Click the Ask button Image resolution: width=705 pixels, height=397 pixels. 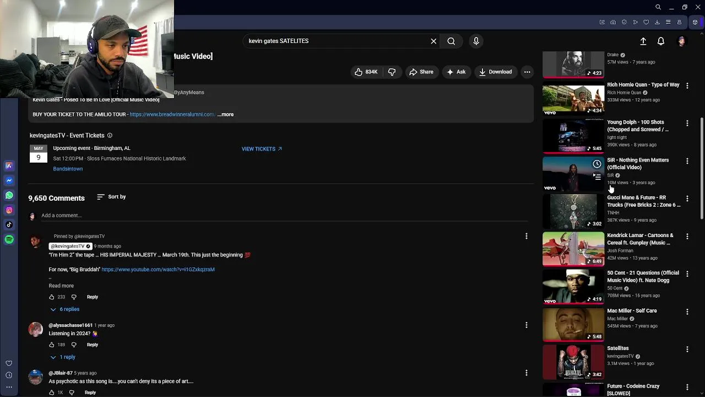coord(457,72)
